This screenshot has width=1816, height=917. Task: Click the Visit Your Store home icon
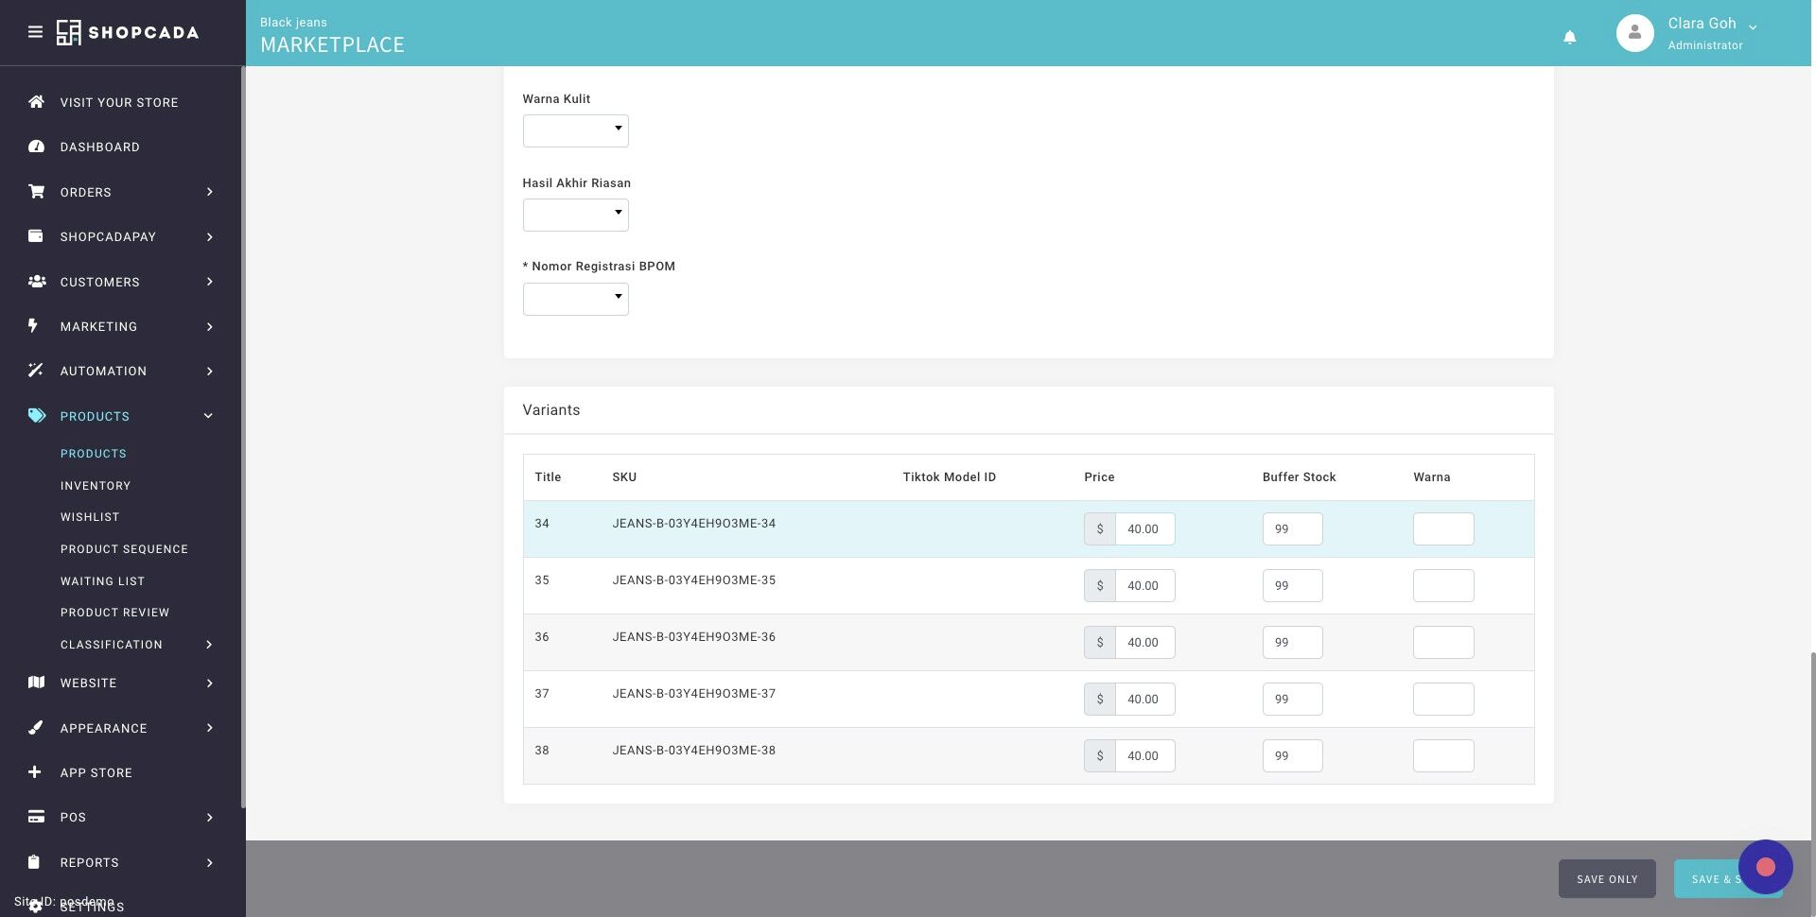point(36,101)
